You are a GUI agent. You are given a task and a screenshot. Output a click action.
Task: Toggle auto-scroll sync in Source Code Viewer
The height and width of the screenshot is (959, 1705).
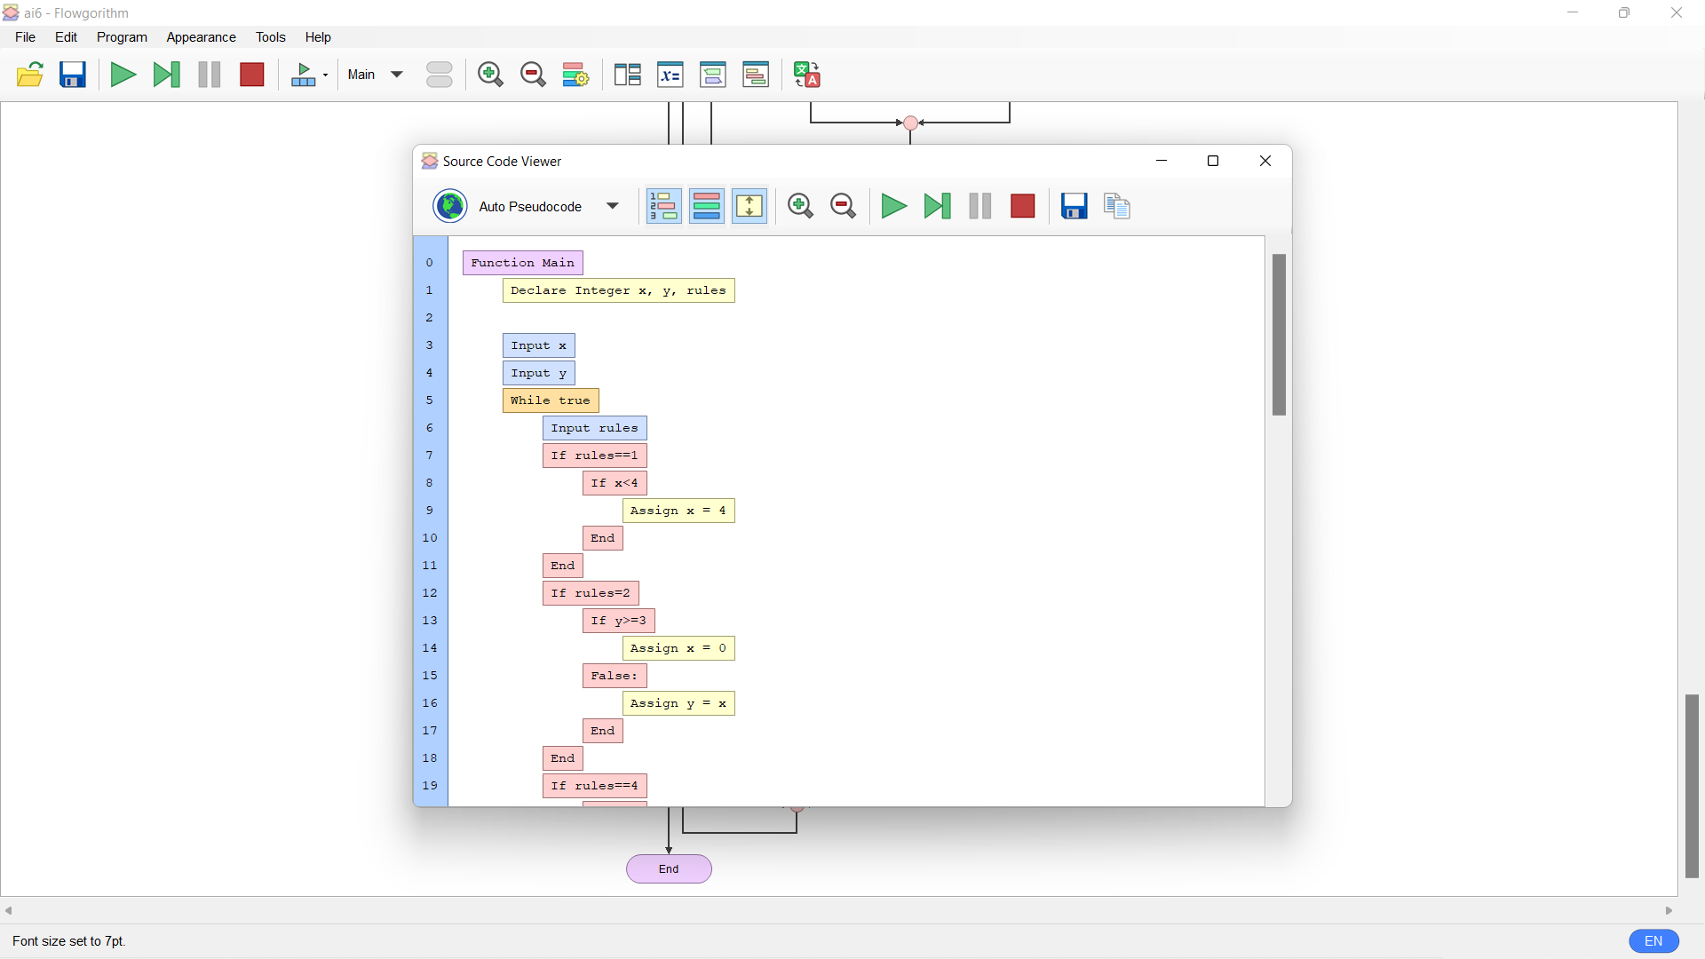click(x=749, y=206)
